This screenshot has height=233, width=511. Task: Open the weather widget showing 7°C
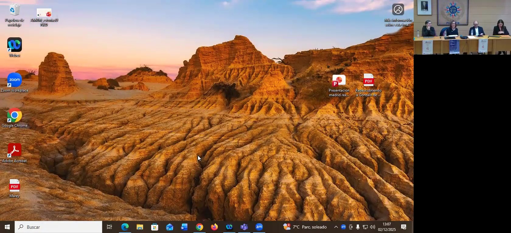(305, 227)
